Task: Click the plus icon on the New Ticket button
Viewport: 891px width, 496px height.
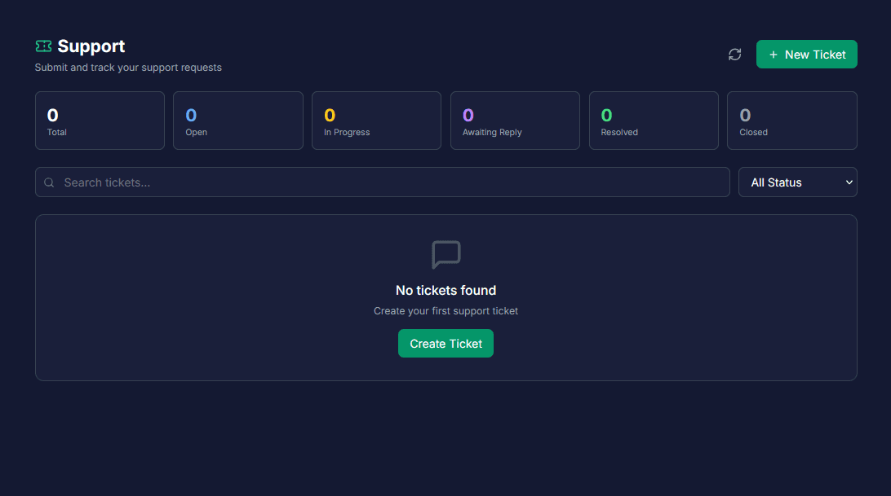Action: tap(773, 54)
